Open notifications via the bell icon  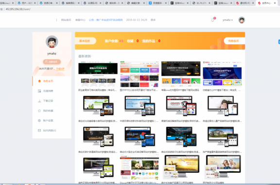click(213, 20)
